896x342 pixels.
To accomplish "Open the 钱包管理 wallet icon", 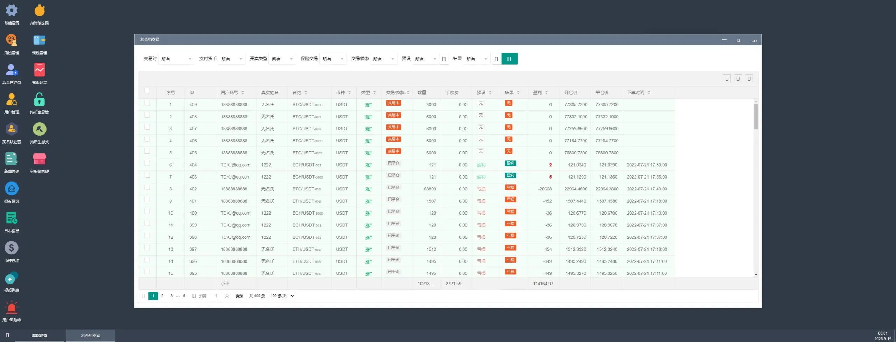I will [40, 40].
